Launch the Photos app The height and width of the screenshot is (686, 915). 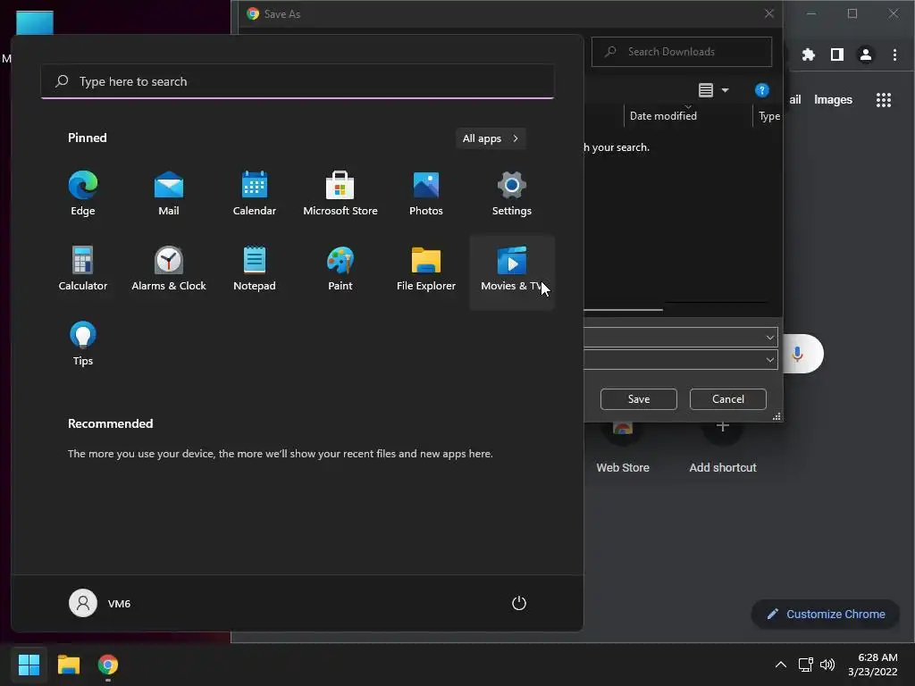[426, 194]
